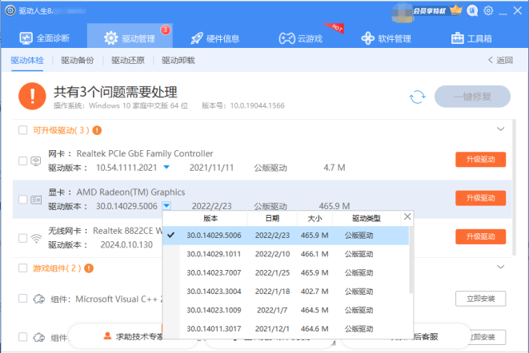Click the 10.0.19044.1566 version number text
Image resolution: width=529 pixels, height=353 pixels.
click(x=258, y=105)
